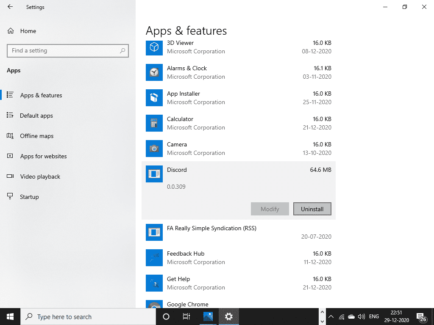Open the Windows Start menu
The width and height of the screenshot is (434, 325).
[x=10, y=317]
